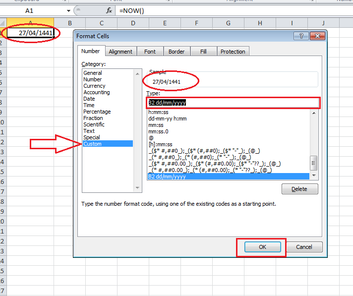Click the formula bar containing =NOW()
This screenshot has width=353, height=296.
tap(234, 10)
